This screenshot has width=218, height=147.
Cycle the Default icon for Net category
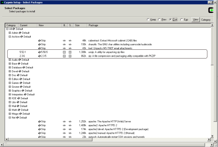17,118
